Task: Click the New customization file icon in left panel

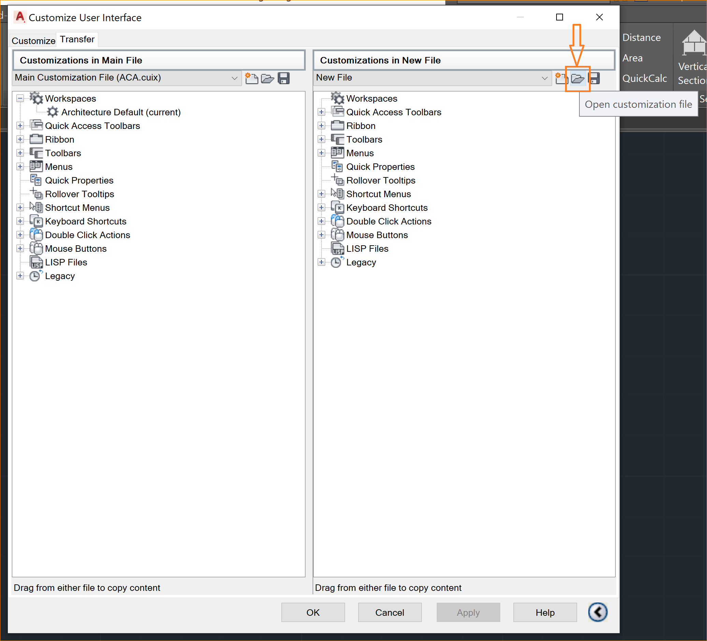Action: [x=251, y=78]
